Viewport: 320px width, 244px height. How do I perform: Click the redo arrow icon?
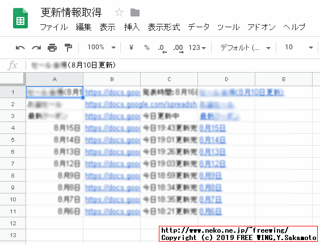36,48
